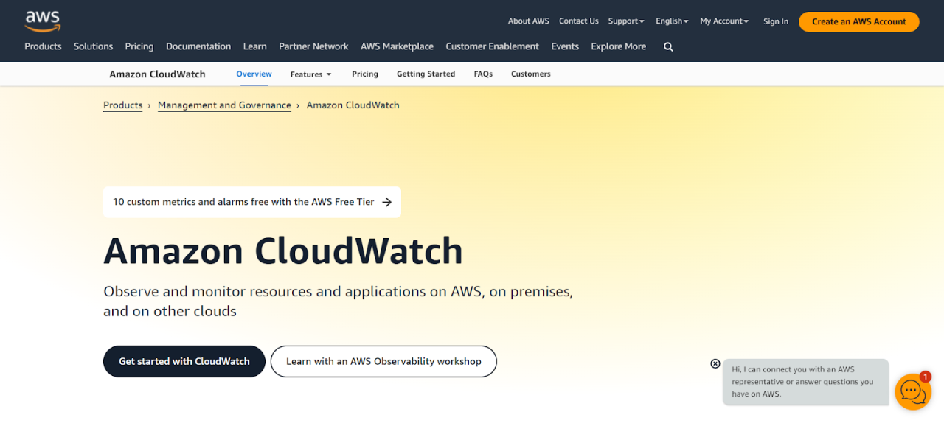Screen dimensions: 944x426
Task: Open the Support dropdown menu
Action: click(626, 21)
